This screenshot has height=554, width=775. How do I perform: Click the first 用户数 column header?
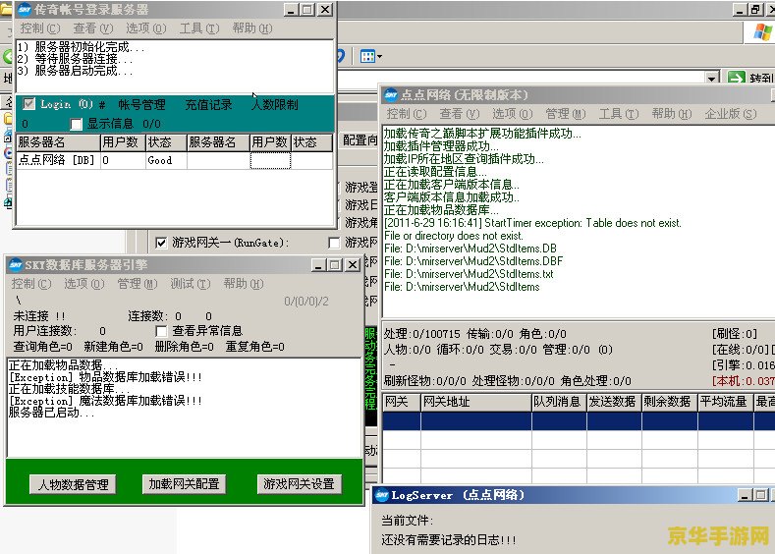pos(123,142)
